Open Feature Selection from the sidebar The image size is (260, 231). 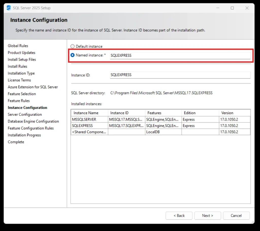pyautogui.click(x=22, y=94)
